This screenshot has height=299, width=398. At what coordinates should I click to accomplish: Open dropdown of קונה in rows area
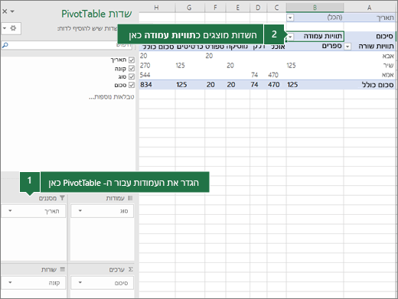click(x=10, y=282)
